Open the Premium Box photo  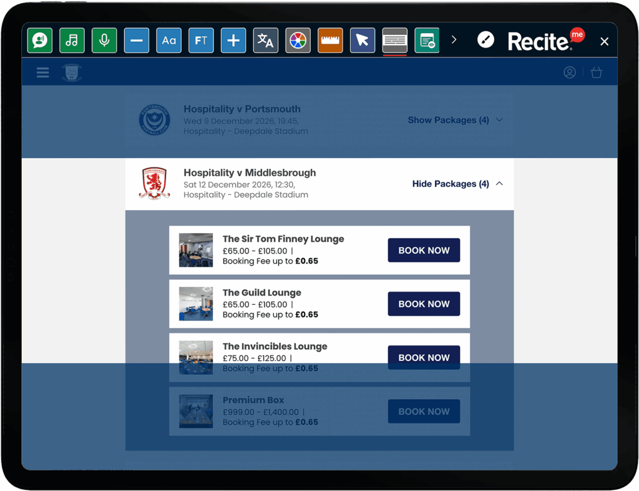point(196,411)
